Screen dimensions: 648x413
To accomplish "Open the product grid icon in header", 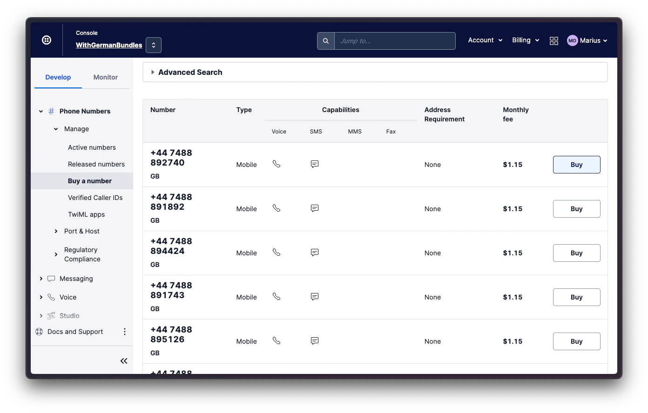I will click(554, 41).
